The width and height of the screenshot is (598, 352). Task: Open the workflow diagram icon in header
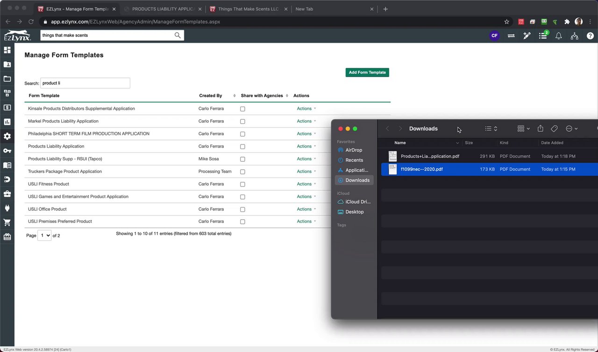click(575, 36)
